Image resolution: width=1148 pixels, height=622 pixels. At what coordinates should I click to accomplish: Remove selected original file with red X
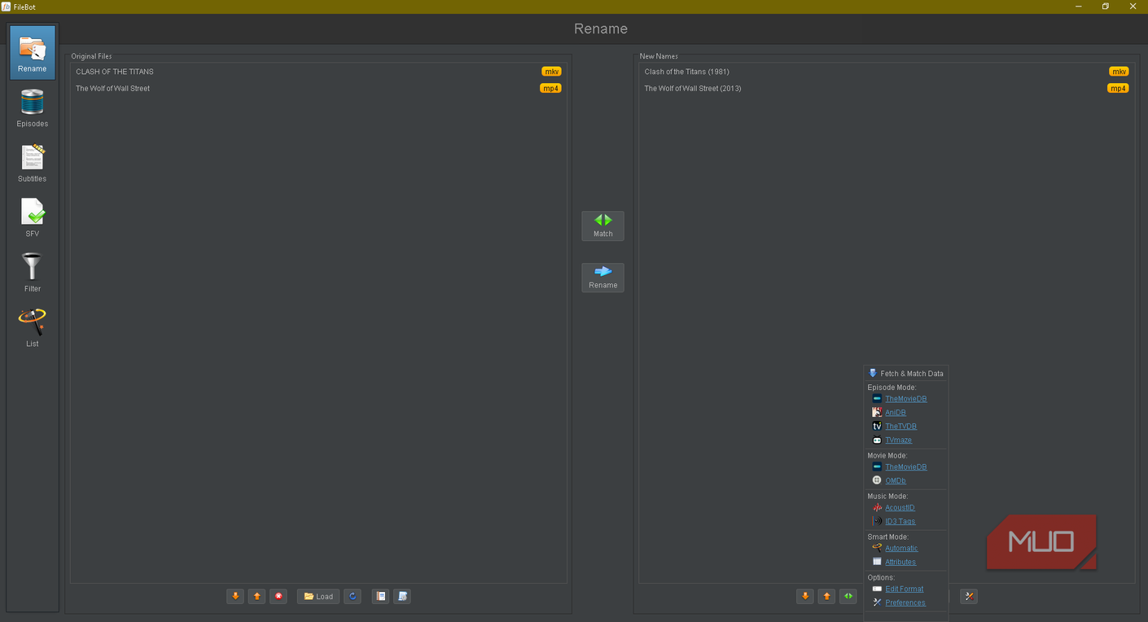pyautogui.click(x=278, y=597)
